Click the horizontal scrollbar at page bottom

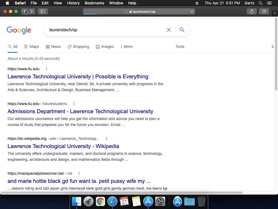(x=122, y=193)
